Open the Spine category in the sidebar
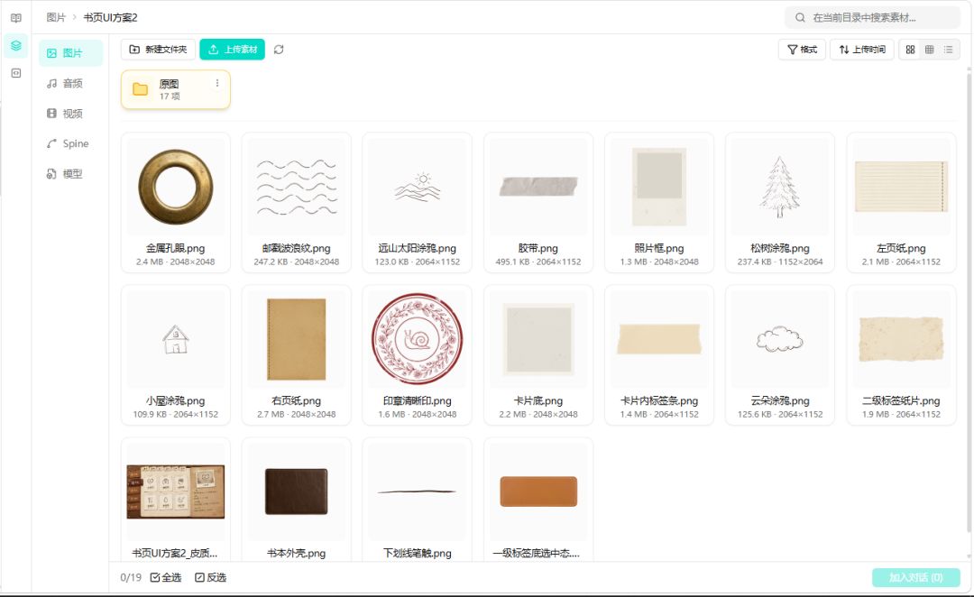The image size is (974, 597). [x=71, y=143]
